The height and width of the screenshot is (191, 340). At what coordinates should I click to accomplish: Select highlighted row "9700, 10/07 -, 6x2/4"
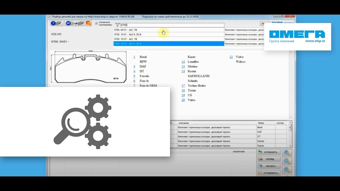[169, 44]
